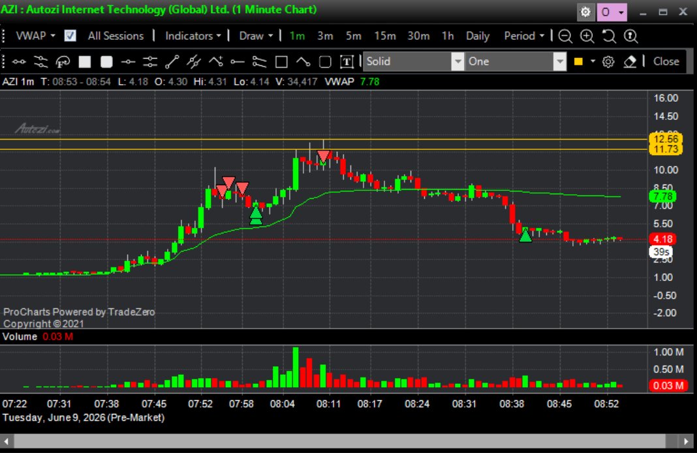The image size is (697, 453).
Task: Open drawing settings gear in toolbar
Action: (x=608, y=62)
